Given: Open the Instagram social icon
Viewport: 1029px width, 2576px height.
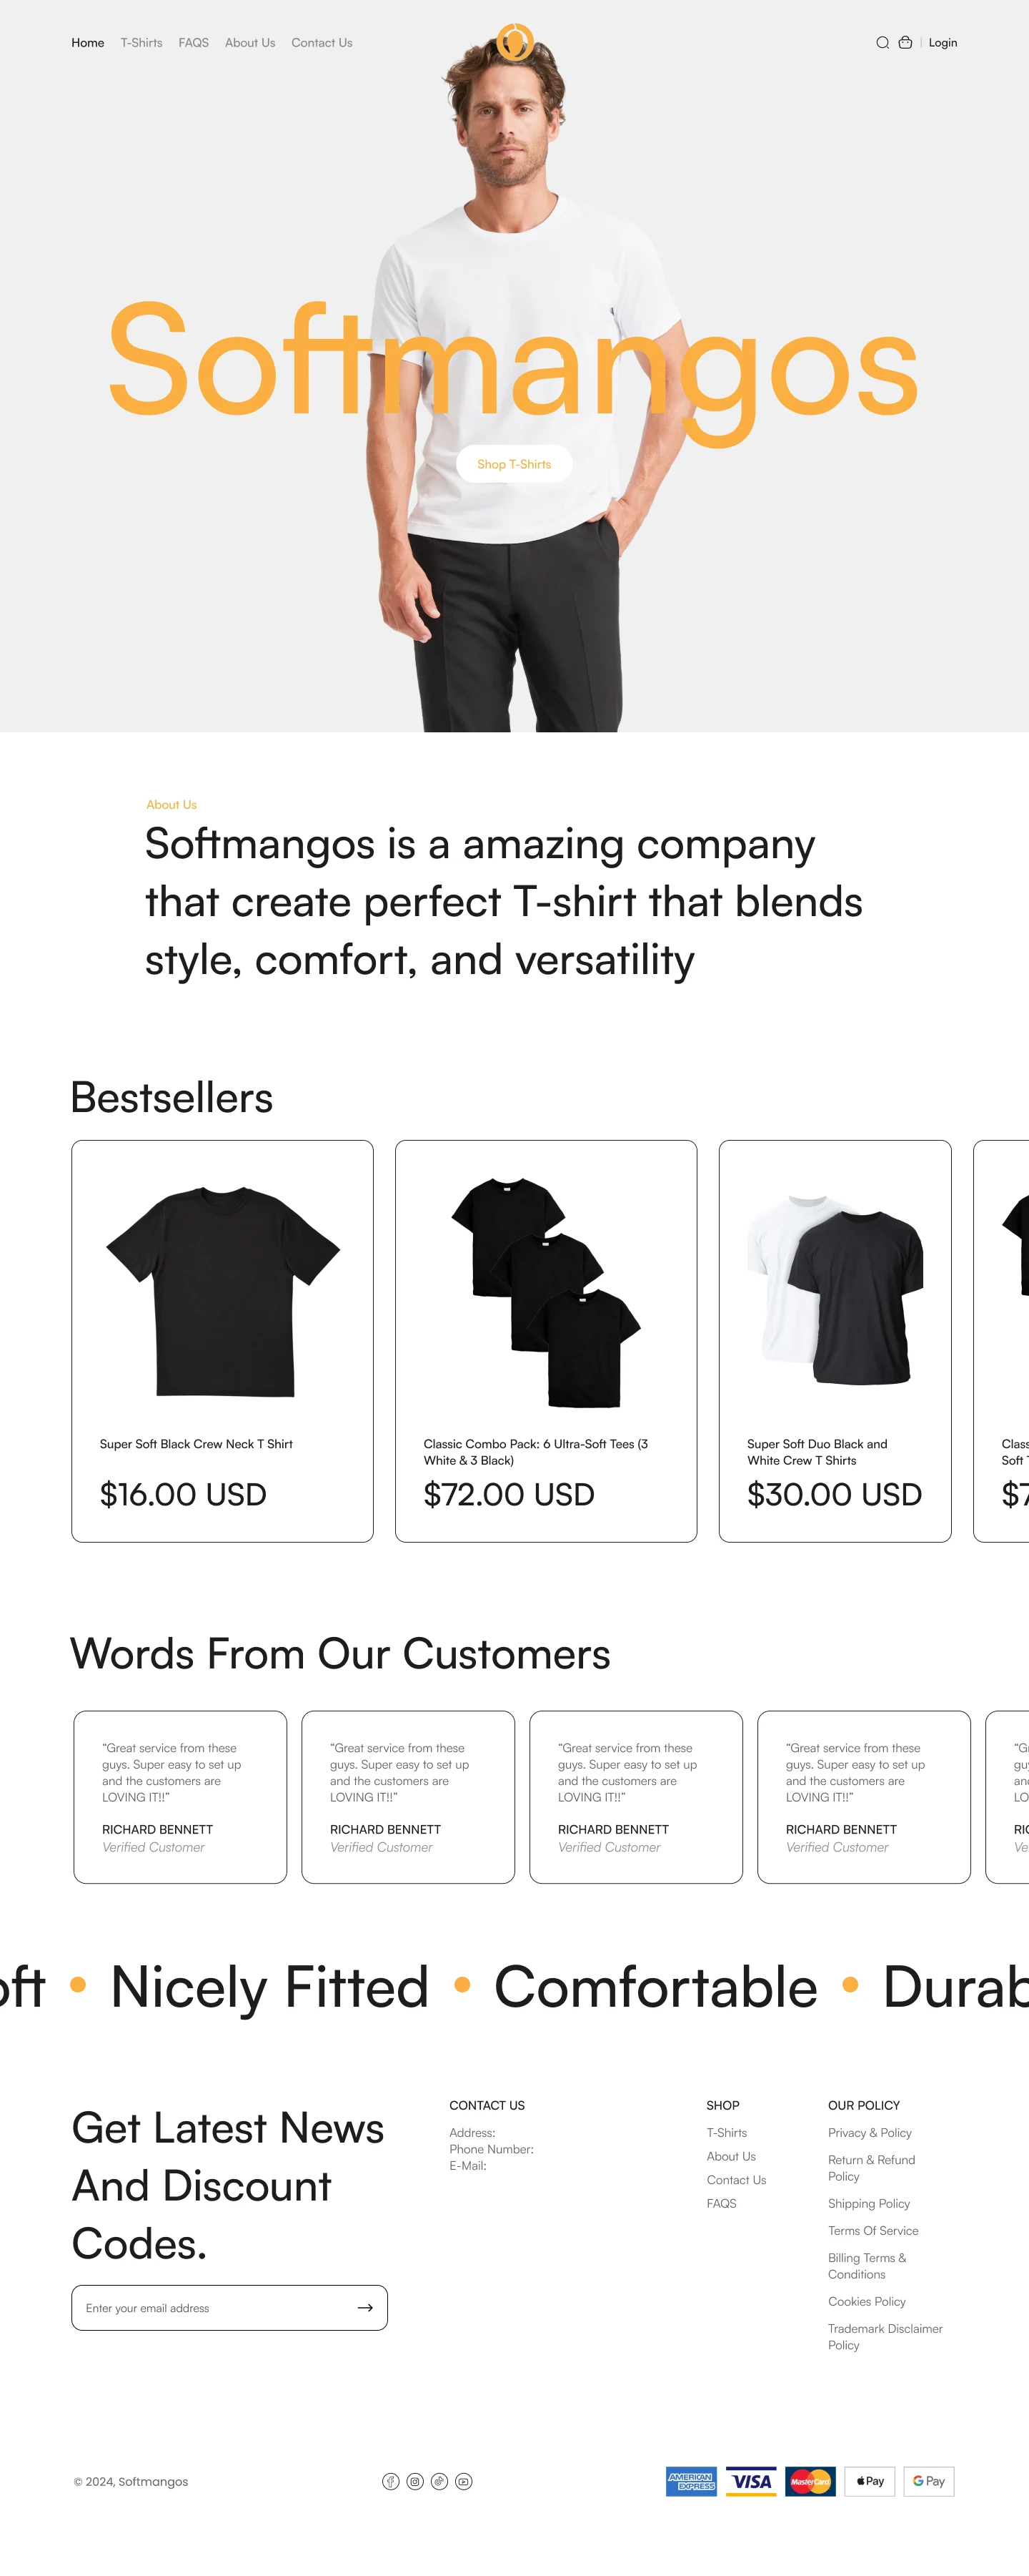Looking at the screenshot, I should pyautogui.click(x=414, y=2481).
